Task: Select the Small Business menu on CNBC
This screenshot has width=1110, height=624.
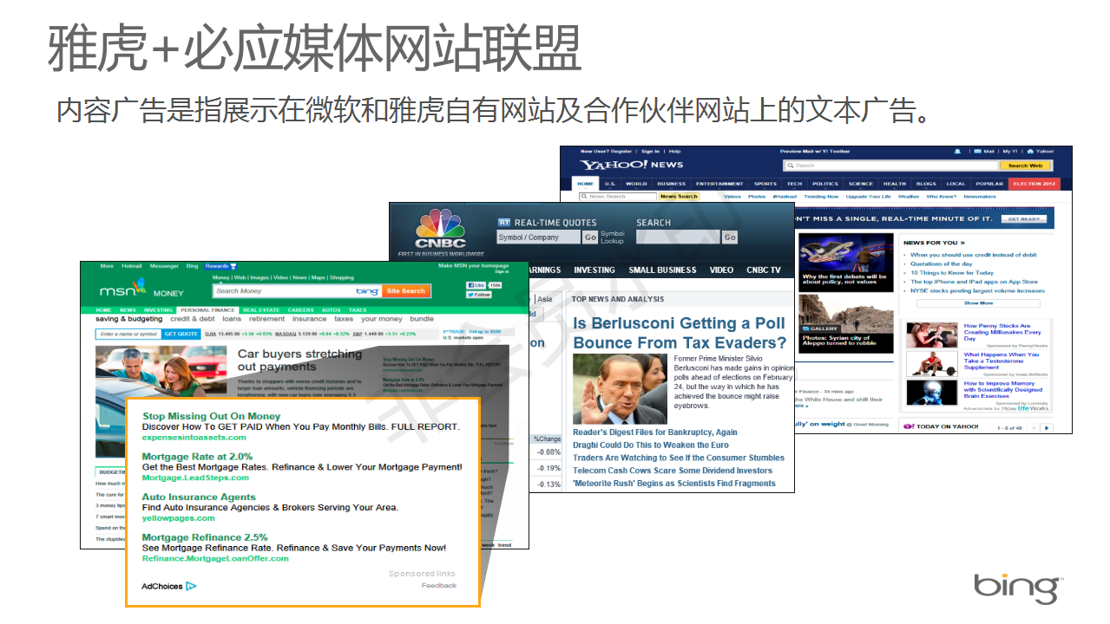Action: (x=662, y=270)
